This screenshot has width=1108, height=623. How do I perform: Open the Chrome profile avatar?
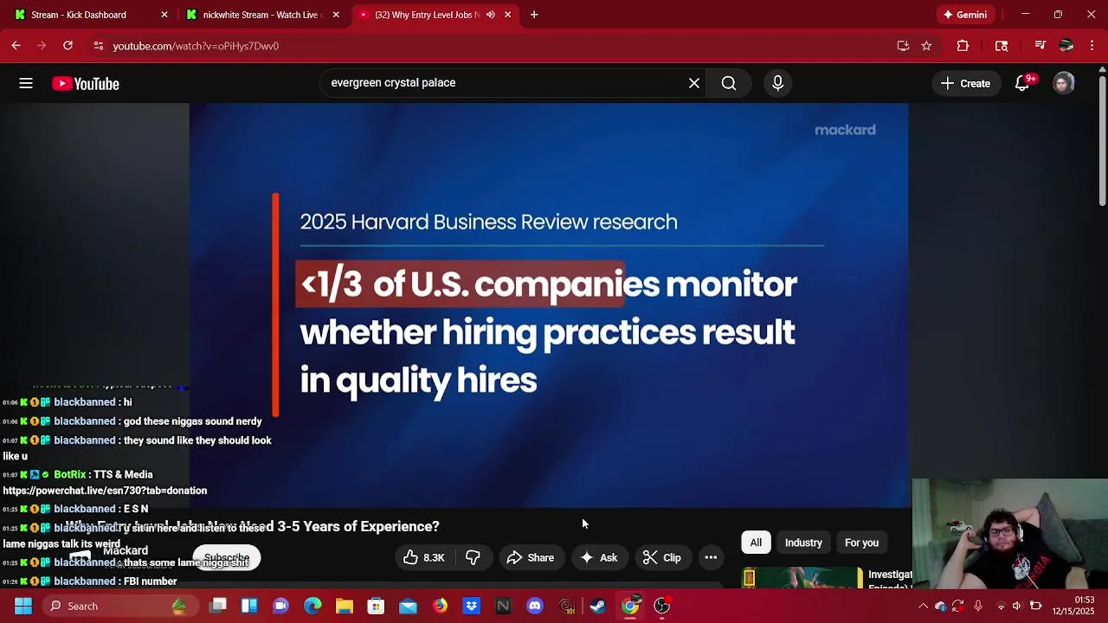tap(1066, 46)
